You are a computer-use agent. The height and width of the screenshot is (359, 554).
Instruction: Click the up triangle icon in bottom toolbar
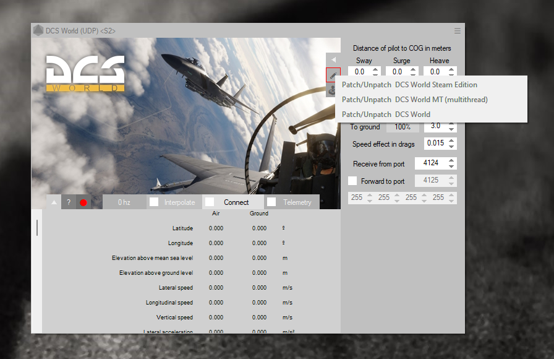pyautogui.click(x=54, y=202)
